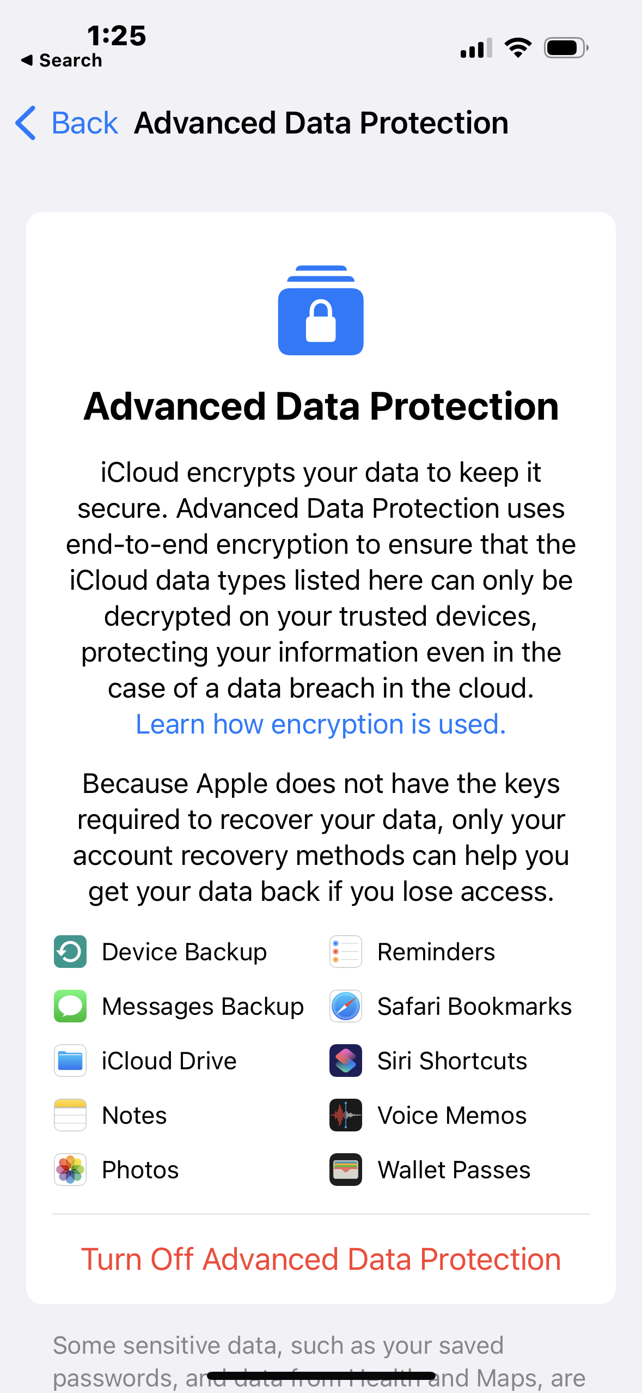Viewport: 642px width, 1393px height.
Task: Tap the Voice Memos icon
Action: (x=346, y=1115)
